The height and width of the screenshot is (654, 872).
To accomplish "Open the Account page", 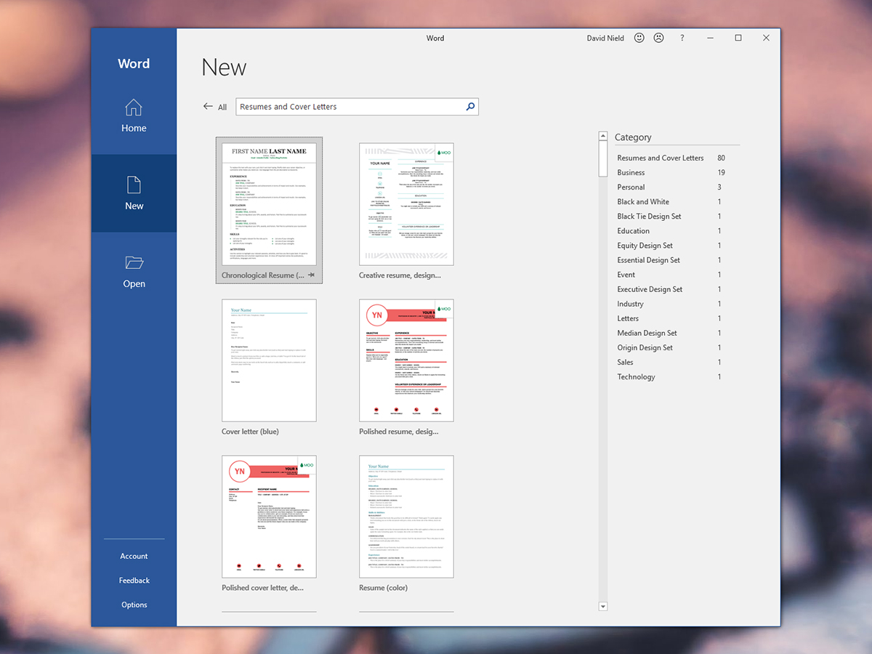I will pos(134,556).
